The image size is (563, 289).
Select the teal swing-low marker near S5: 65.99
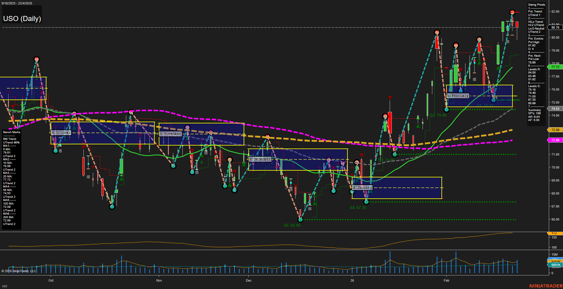pos(300,219)
